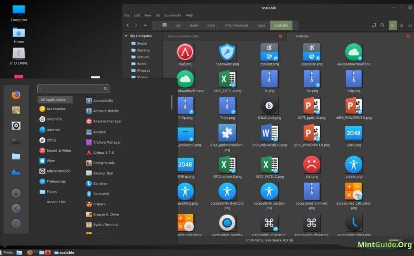Open the terminal from menu favorites
414x256 pixels.
tap(16, 141)
